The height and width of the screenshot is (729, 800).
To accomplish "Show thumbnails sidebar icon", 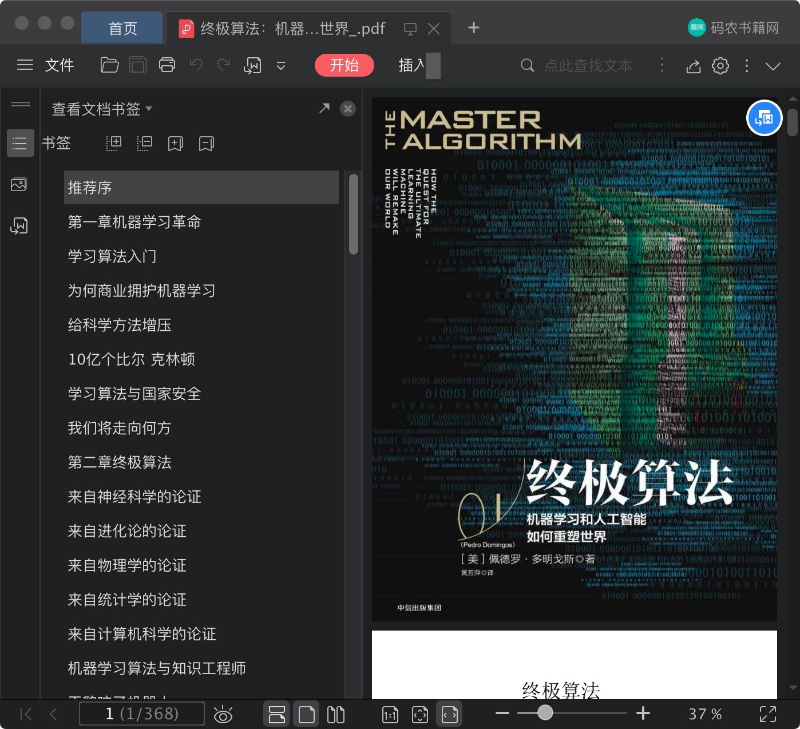I will (x=19, y=185).
